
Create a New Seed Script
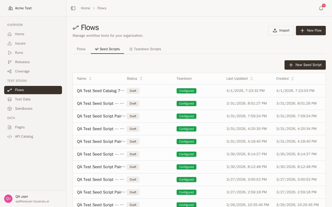point(305,65)
